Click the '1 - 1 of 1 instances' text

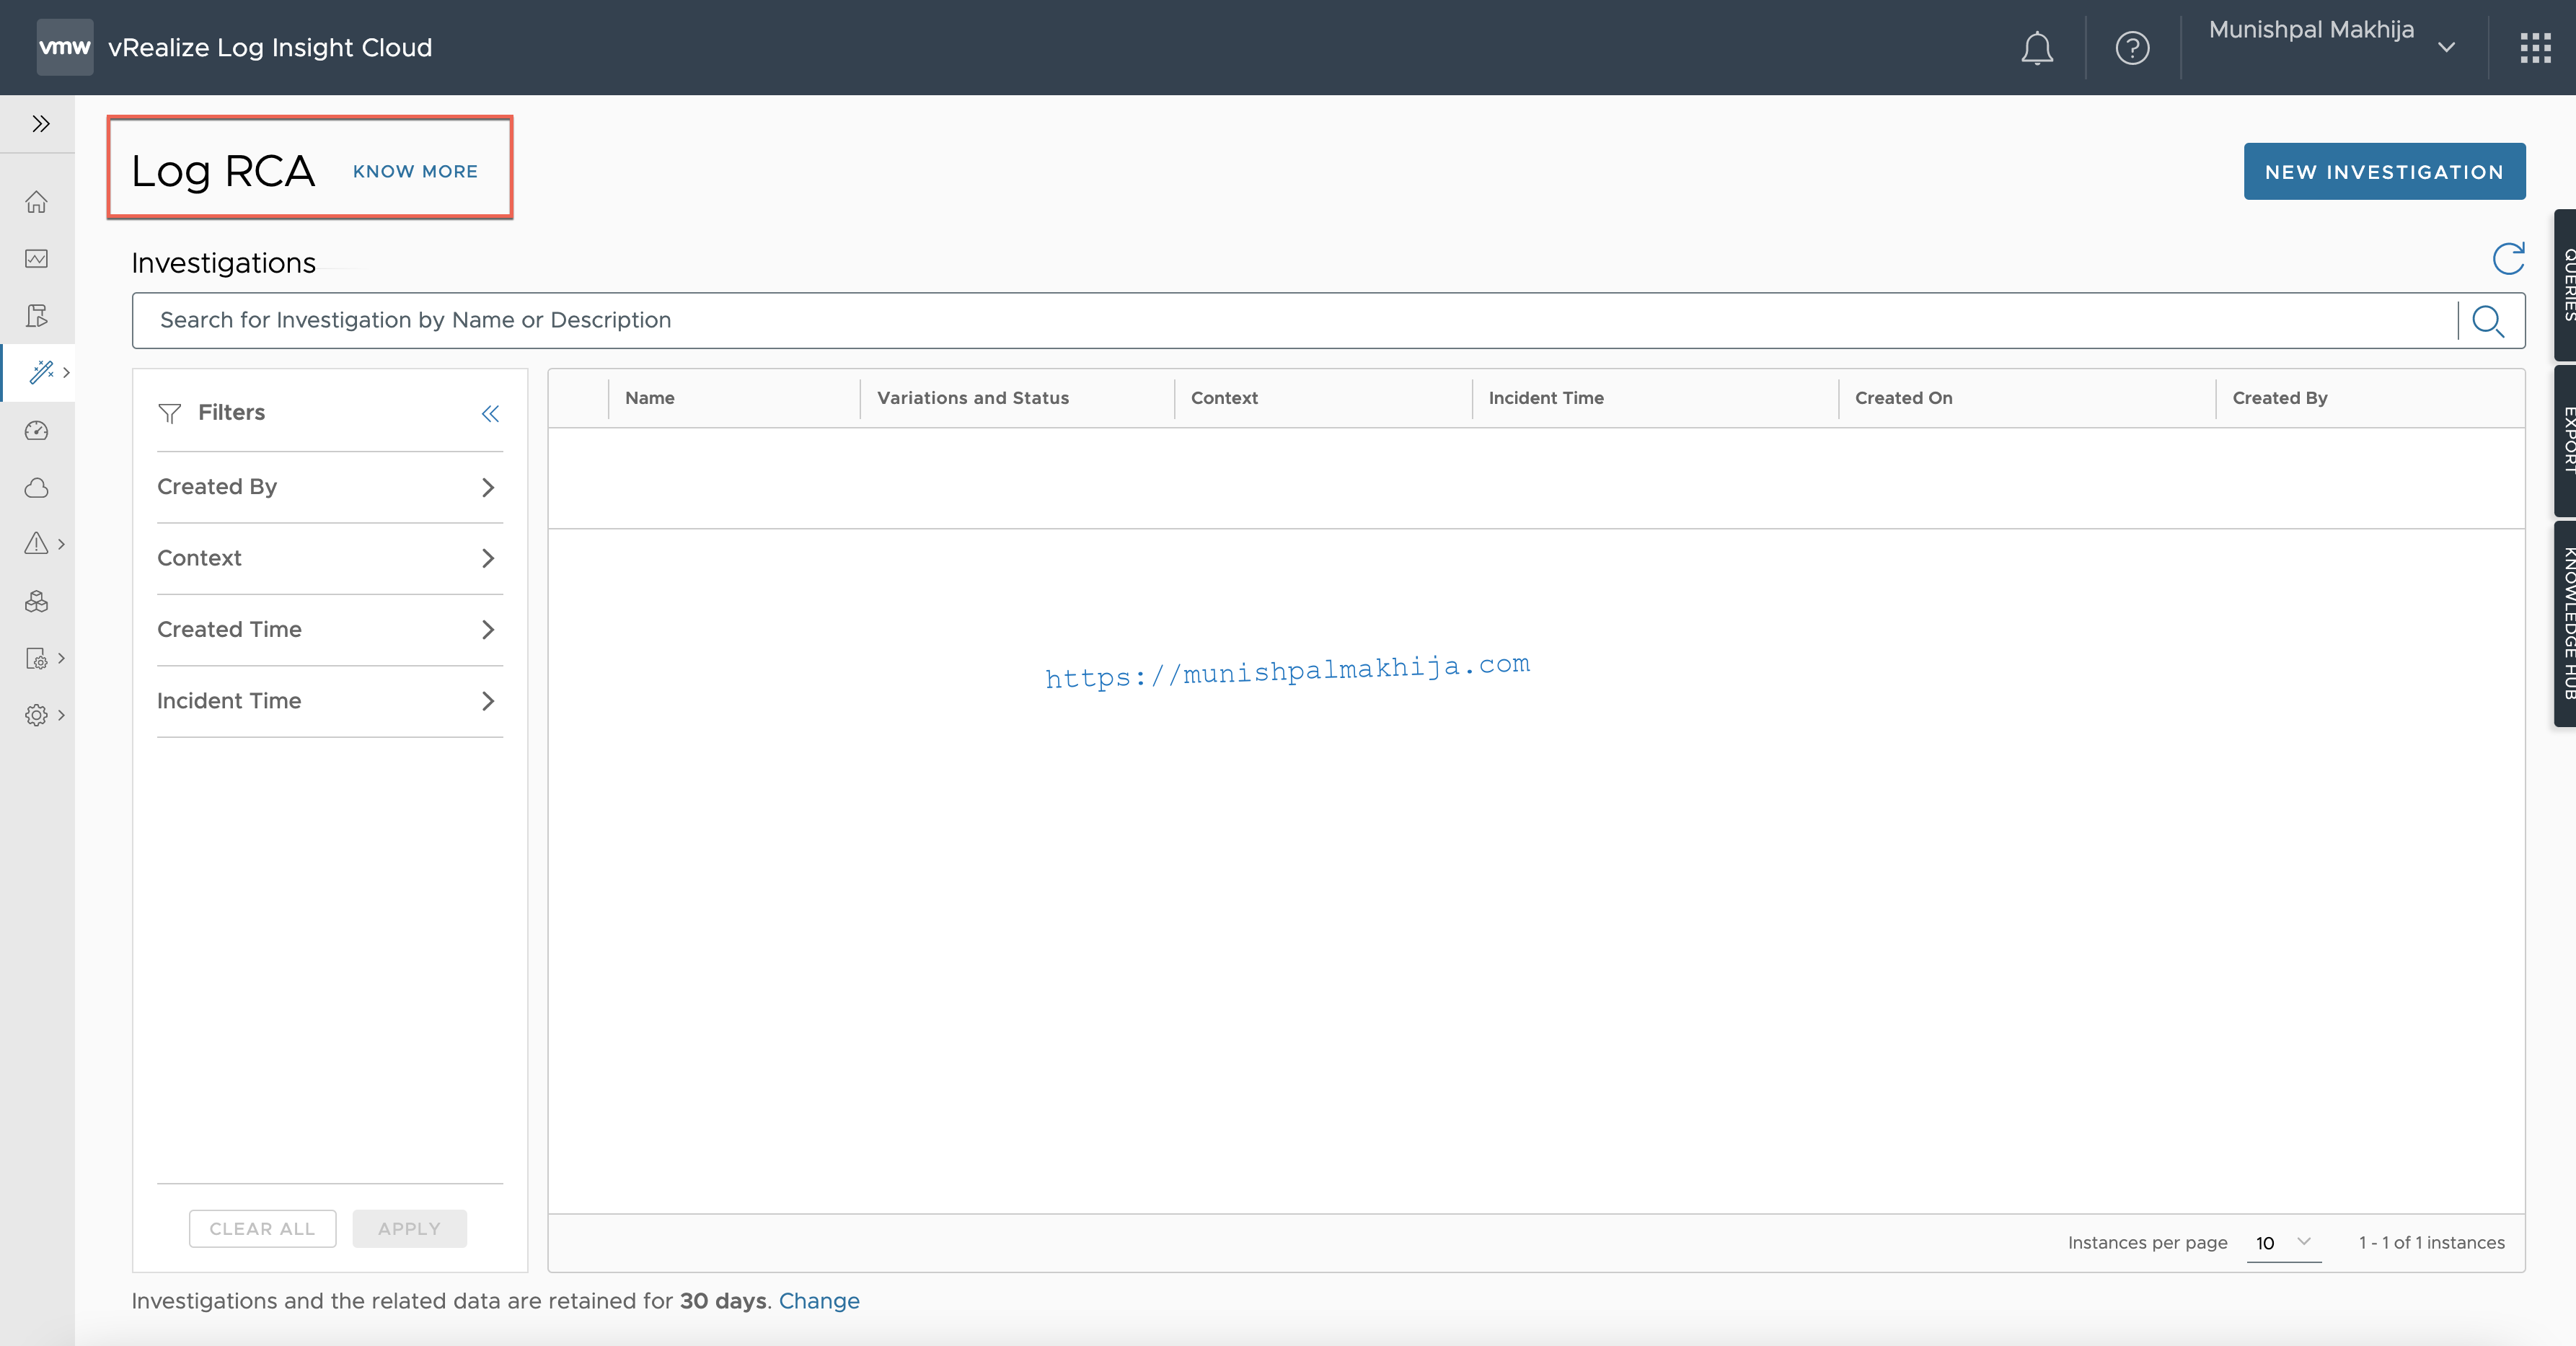click(x=2431, y=1242)
